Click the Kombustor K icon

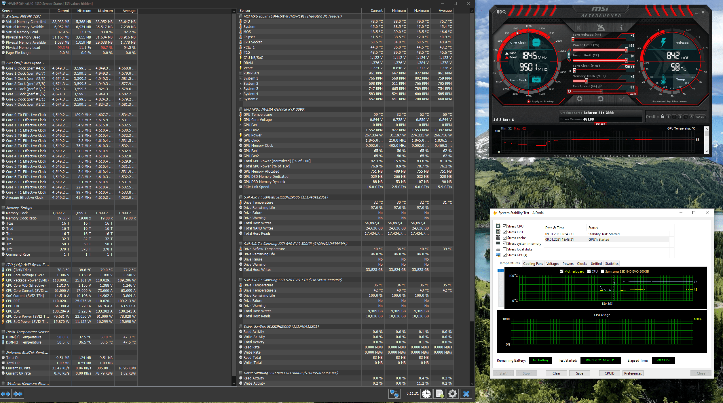[x=579, y=28]
